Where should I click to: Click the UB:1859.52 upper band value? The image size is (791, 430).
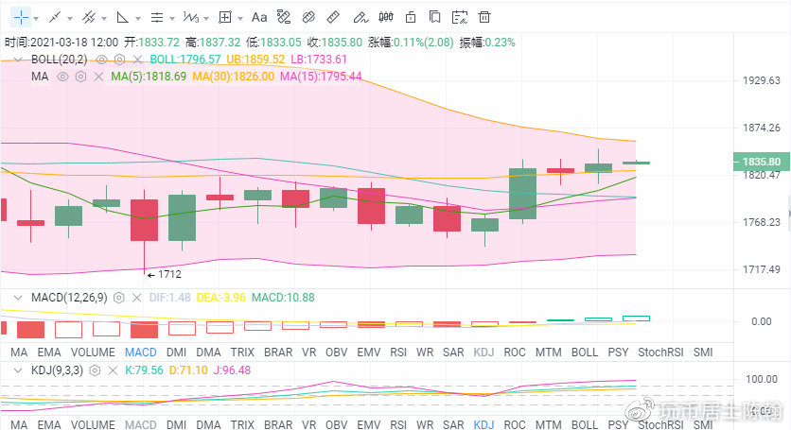255,60
